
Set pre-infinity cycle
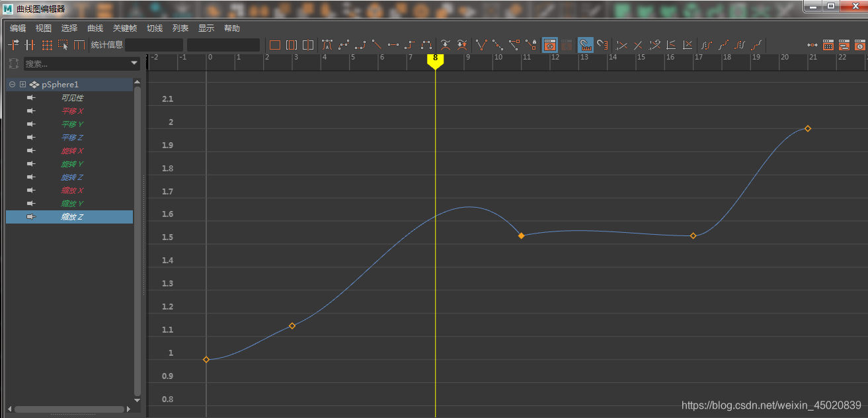(x=707, y=45)
